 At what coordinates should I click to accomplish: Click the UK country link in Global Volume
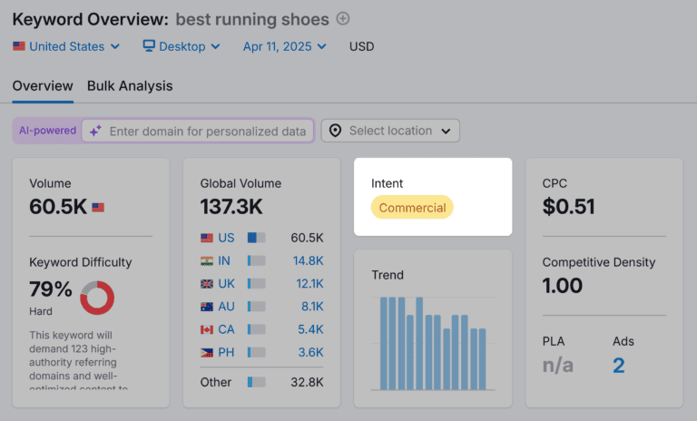pos(226,284)
